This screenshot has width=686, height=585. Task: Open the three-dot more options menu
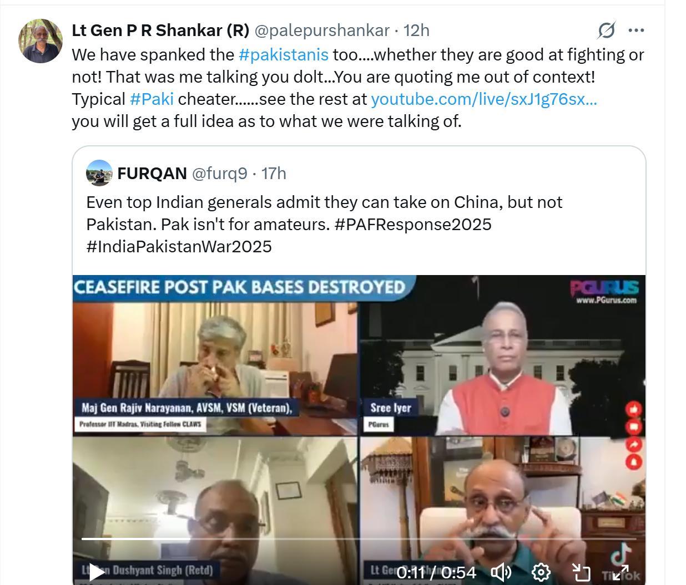pos(636,30)
